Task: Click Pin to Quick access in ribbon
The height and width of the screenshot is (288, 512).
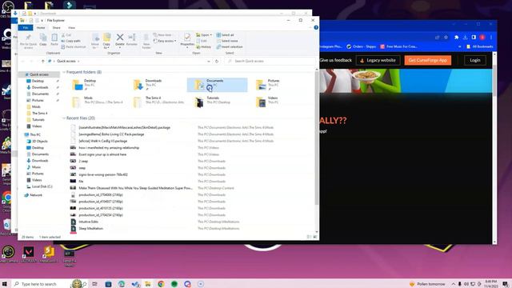Action: [29, 41]
